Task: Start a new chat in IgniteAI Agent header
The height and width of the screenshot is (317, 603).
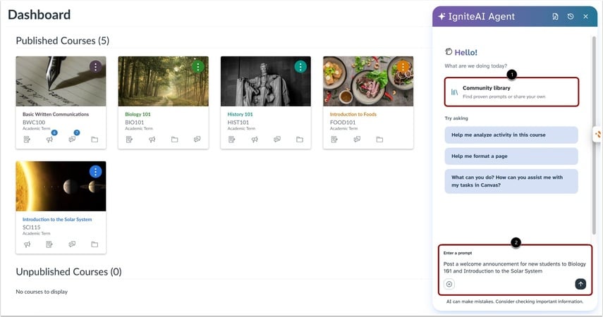Action: 555,16
